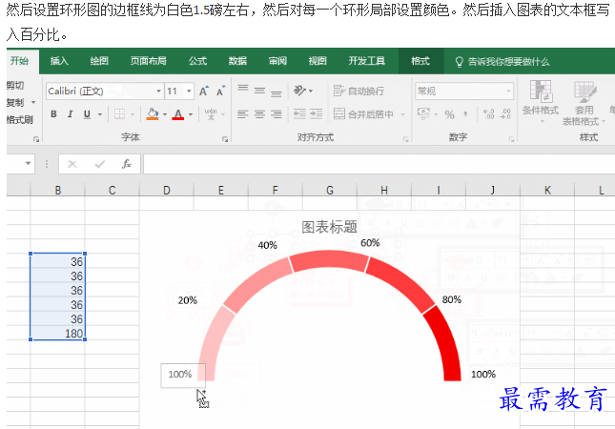Toggle italic formatting

coord(71,114)
